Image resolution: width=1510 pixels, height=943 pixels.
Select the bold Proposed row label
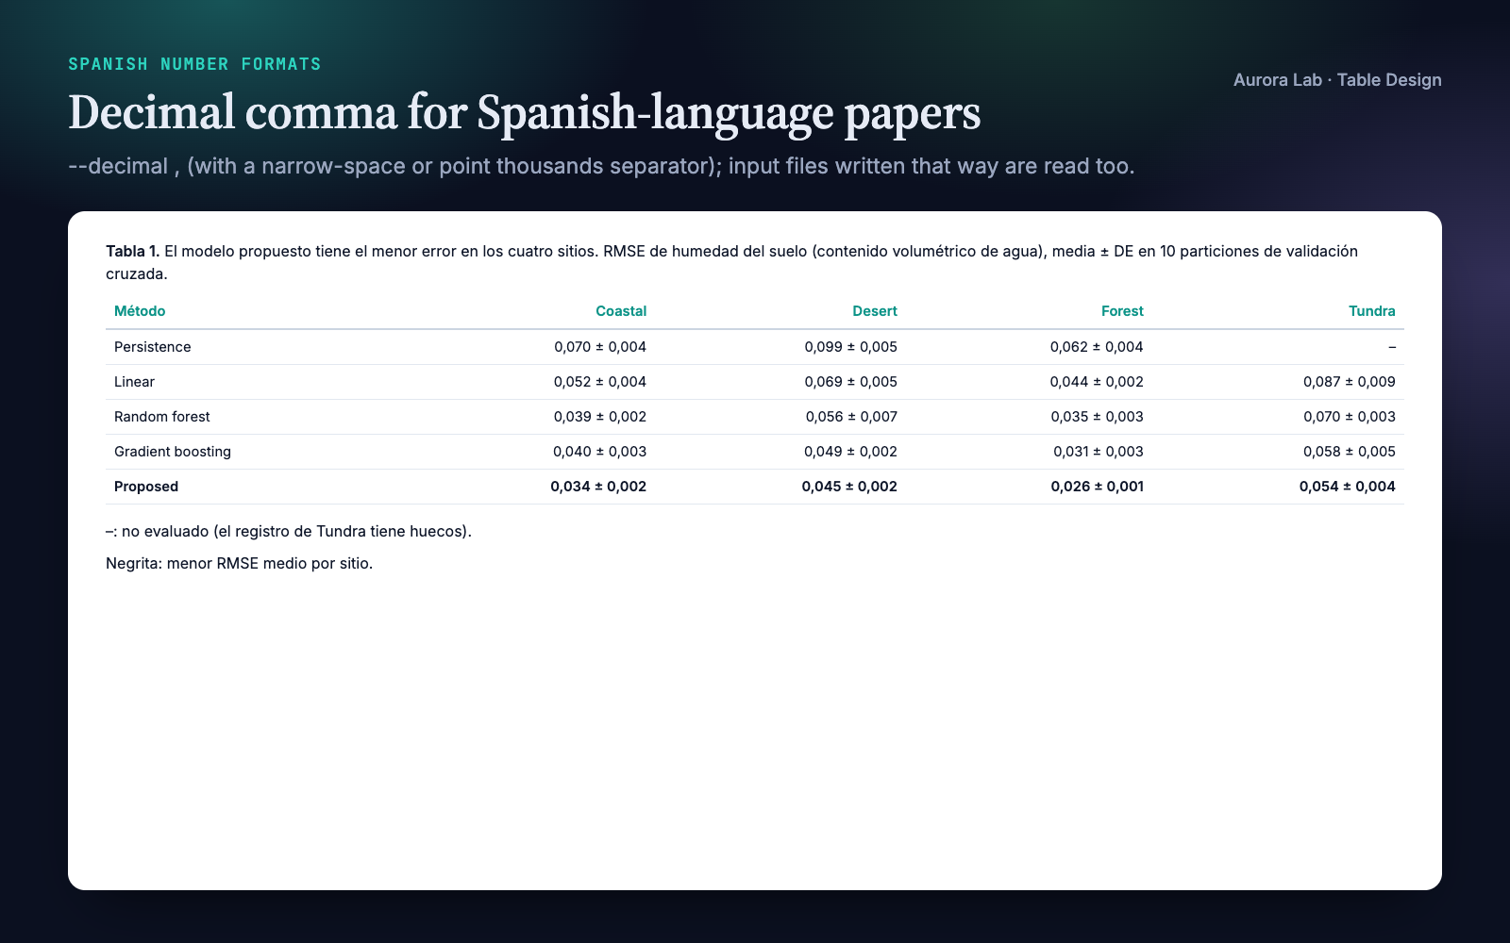146,487
